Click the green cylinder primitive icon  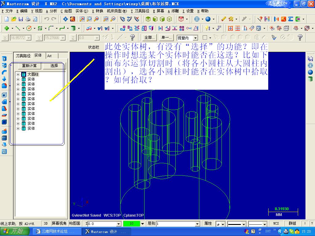pos(73,28)
